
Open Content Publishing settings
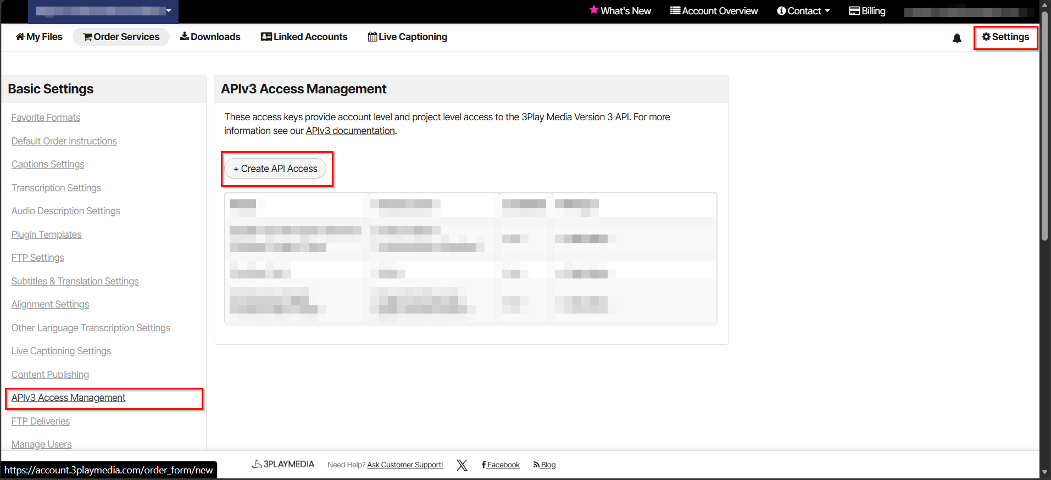(x=50, y=375)
